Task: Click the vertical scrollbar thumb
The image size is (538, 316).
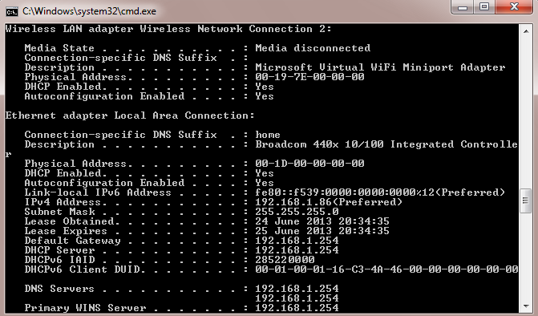Action: click(x=526, y=201)
